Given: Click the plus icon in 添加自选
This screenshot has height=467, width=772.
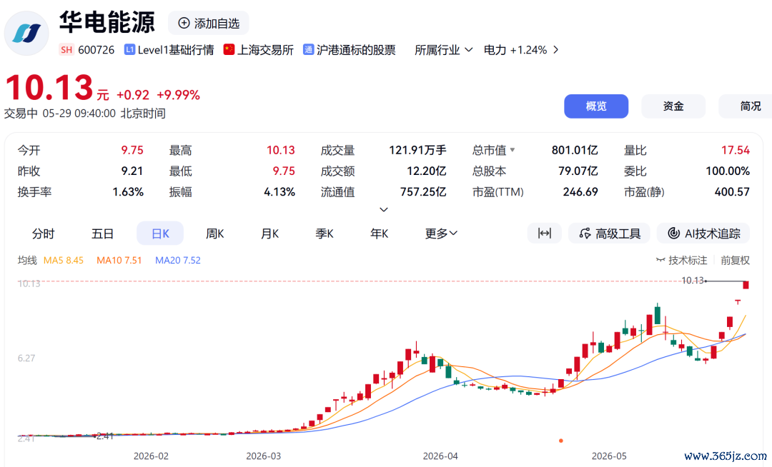Looking at the screenshot, I should (184, 23).
